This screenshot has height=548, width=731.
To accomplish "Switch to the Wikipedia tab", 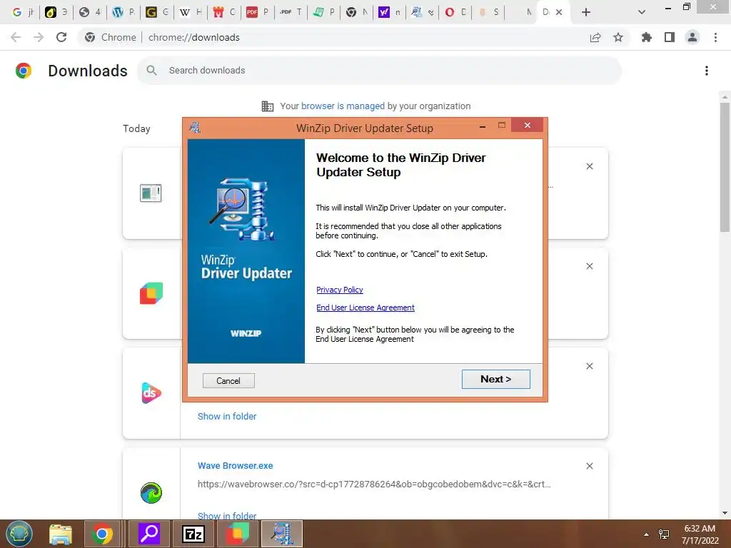I will coord(191,12).
